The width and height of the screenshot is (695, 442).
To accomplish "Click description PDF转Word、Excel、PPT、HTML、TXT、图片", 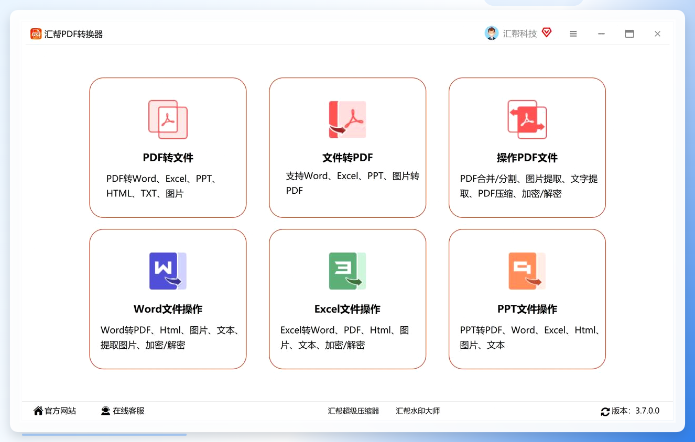I will pyautogui.click(x=162, y=186).
